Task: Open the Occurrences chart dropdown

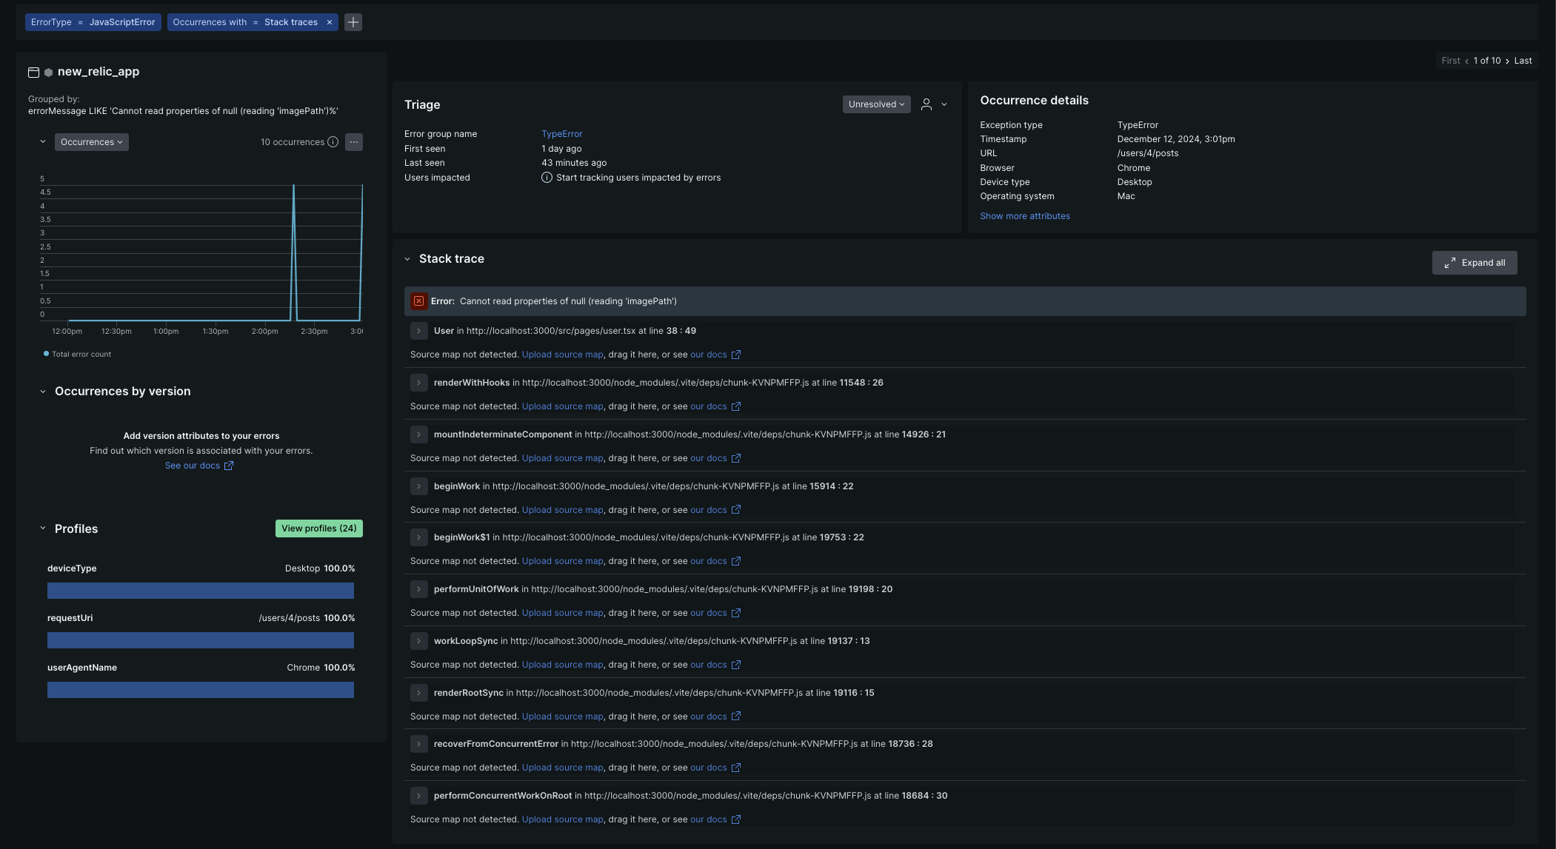Action: click(91, 142)
